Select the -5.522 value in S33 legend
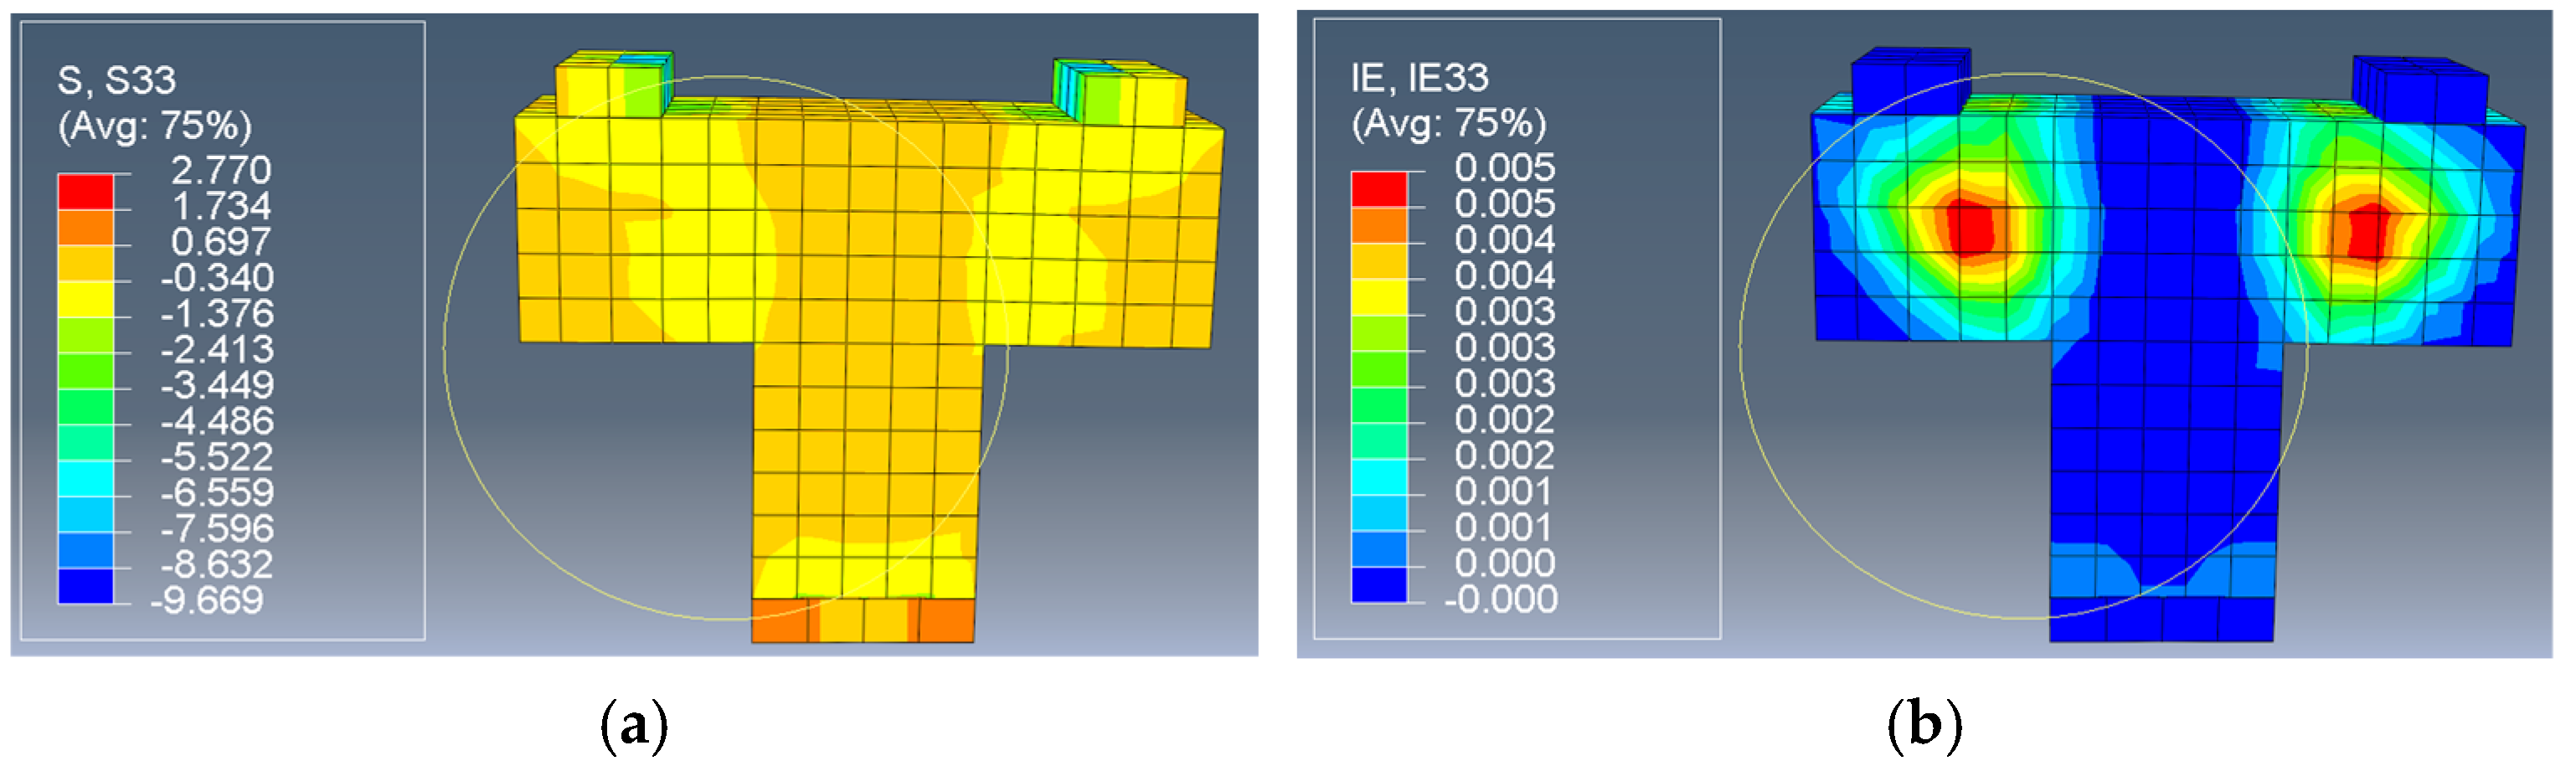2576x766 pixels. (x=217, y=456)
